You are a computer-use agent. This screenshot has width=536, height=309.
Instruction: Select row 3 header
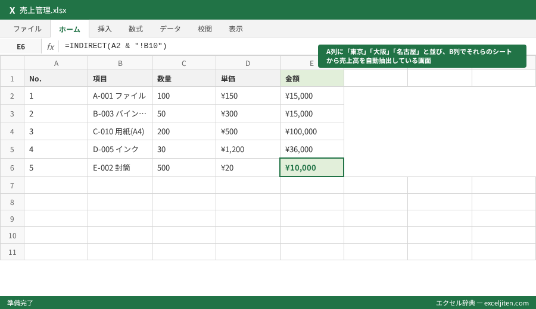pyautogui.click(x=12, y=113)
